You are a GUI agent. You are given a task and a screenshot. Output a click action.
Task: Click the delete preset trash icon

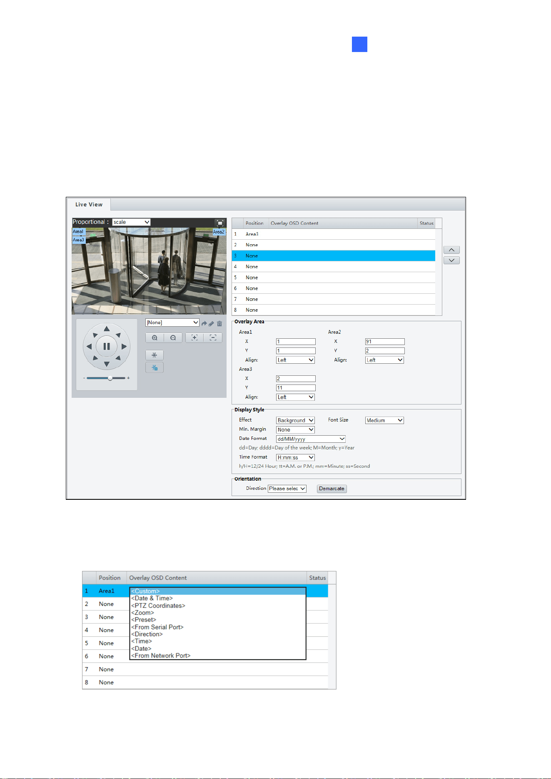[219, 323]
